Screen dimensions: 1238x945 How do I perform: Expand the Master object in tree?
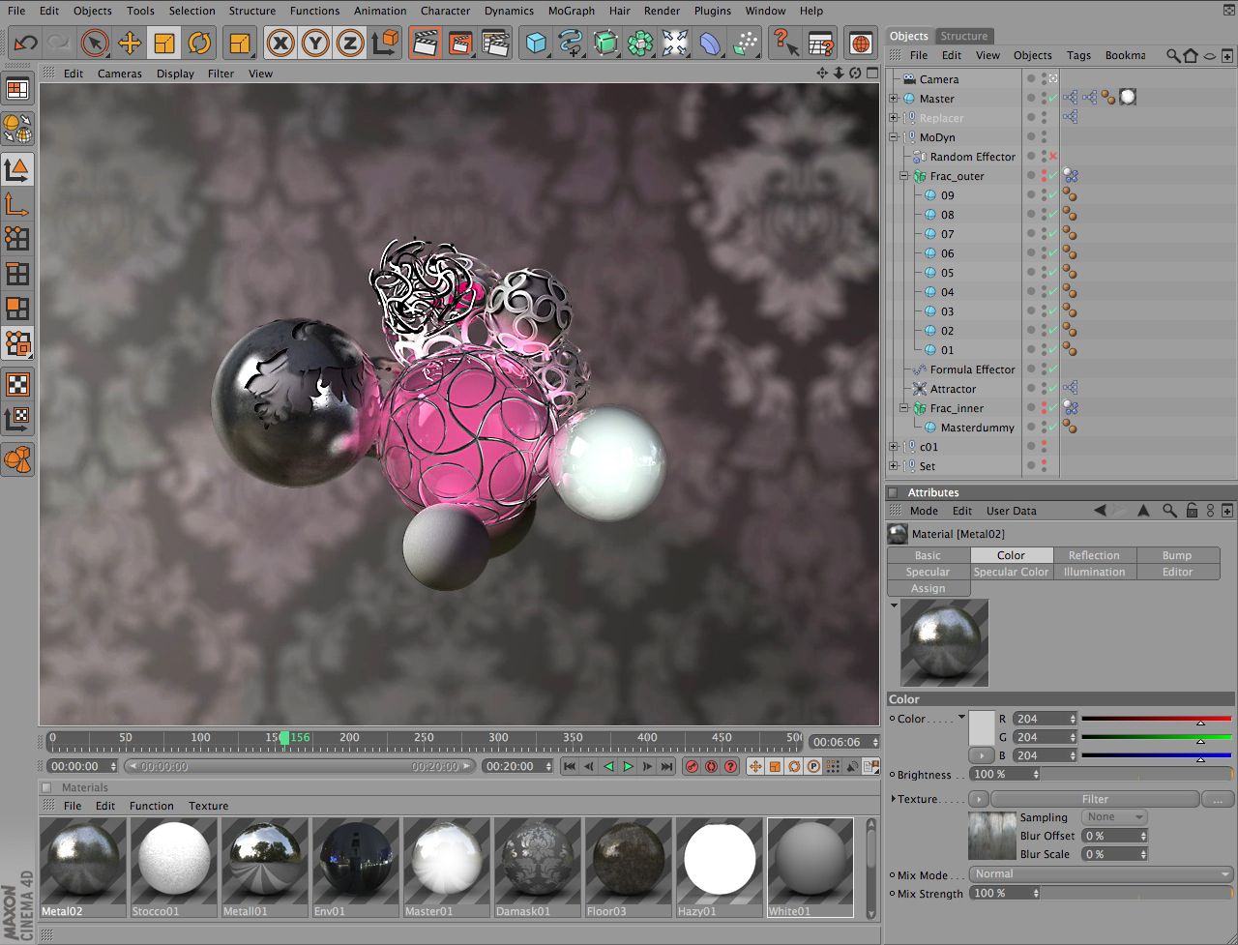(894, 99)
